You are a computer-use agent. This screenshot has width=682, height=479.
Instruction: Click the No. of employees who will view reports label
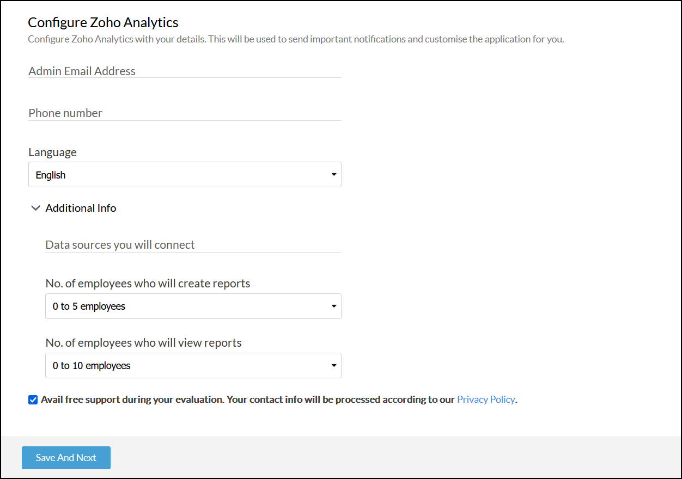click(x=143, y=343)
